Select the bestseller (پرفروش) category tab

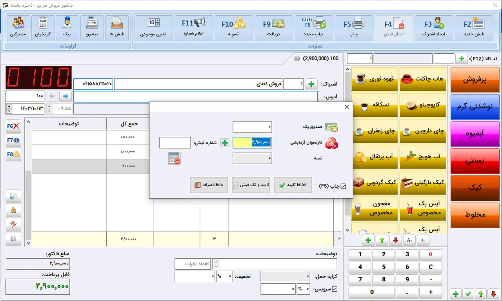pyautogui.click(x=475, y=80)
